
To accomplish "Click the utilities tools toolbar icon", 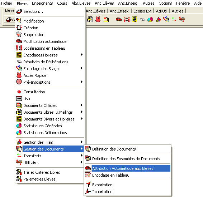I will tap(182, 19).
